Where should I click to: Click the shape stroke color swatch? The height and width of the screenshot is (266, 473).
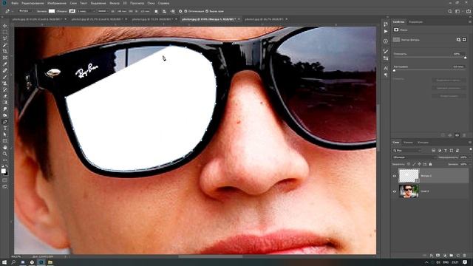pyautogui.click(x=72, y=11)
